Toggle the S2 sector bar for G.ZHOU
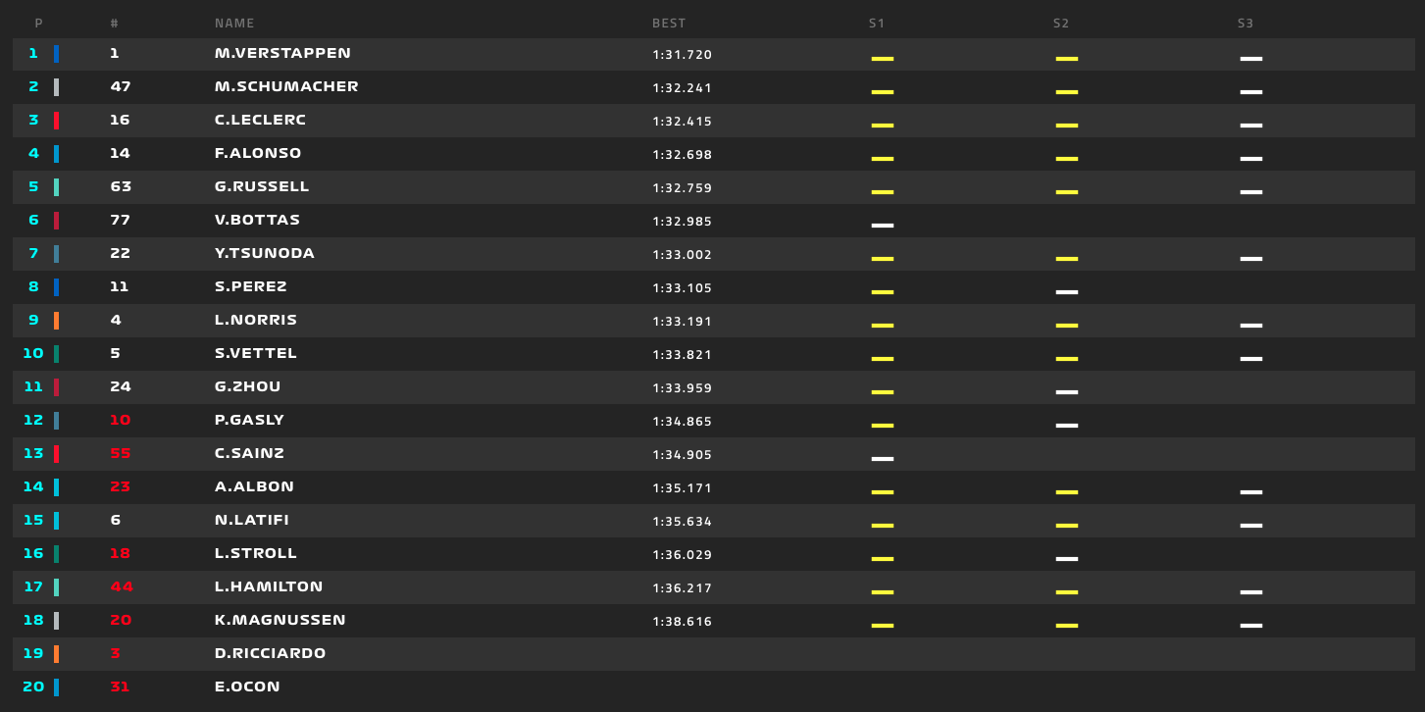Screen dimensions: 1425x712 (1066, 393)
